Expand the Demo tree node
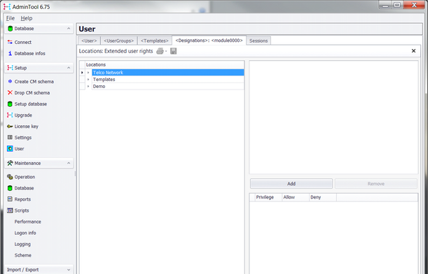428x274 pixels. [x=88, y=86]
